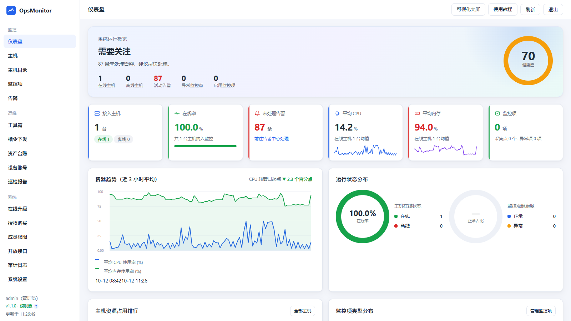Open 工具箱 in the sidebar

40,125
